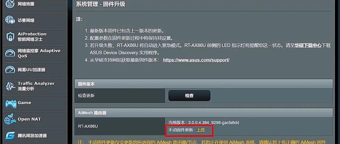340x144 pixels.
Task: Select the Traffic Analyzer 流量分析 menu entry
Action: (35, 86)
